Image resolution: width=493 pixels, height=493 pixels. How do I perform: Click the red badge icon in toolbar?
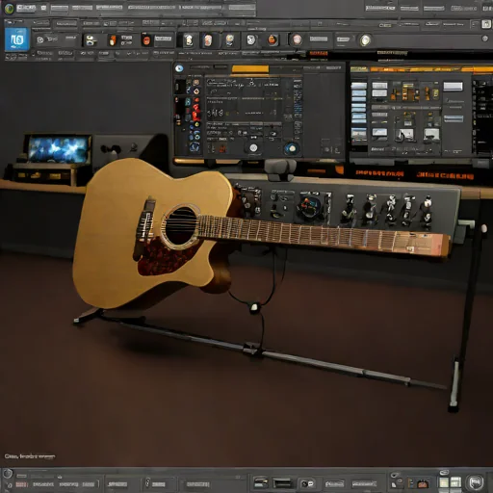click(x=146, y=40)
